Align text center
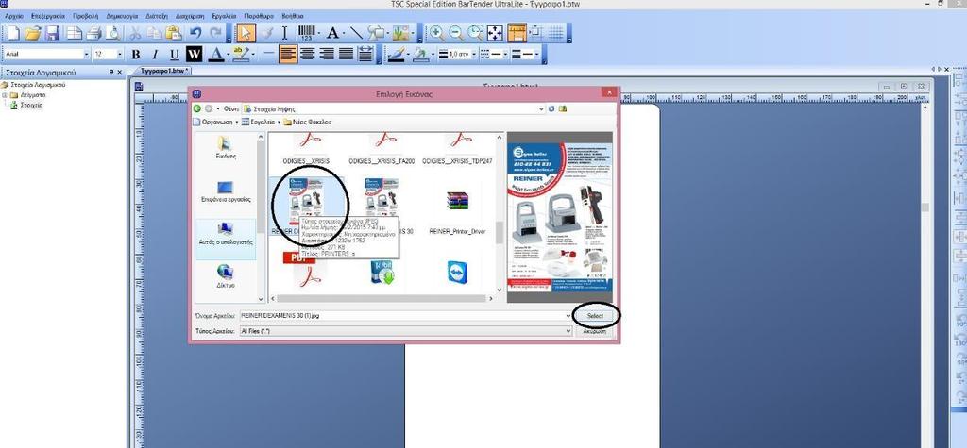Screen dimensions: 967x448 click(x=307, y=54)
